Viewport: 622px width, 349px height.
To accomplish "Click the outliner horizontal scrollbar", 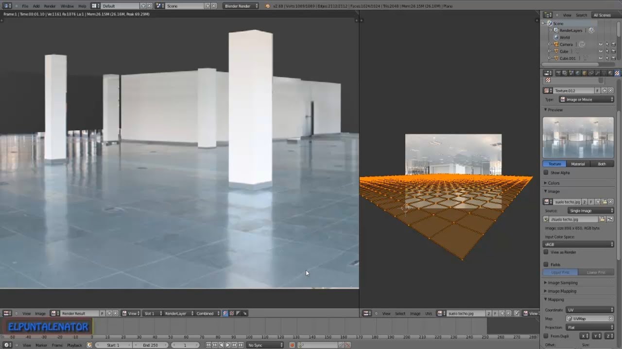I will click(x=570, y=64).
